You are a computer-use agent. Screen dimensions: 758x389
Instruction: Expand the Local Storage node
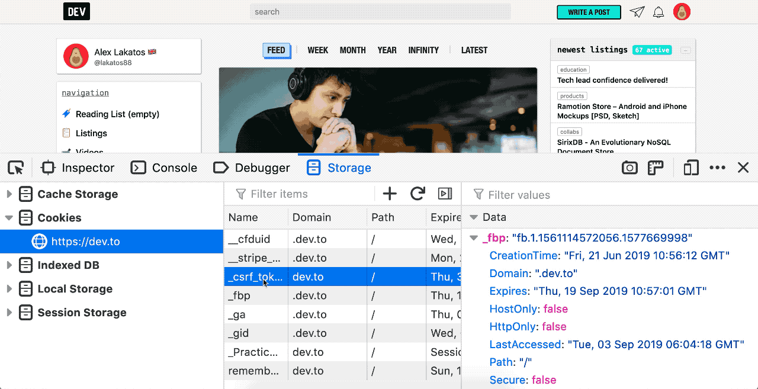9,289
